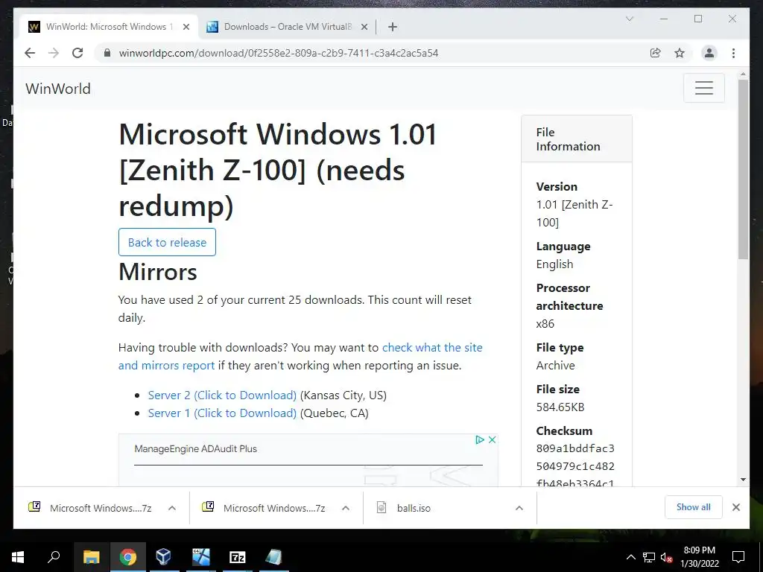Click the address bar URL
The height and width of the screenshot is (572, 763).
[279, 53]
